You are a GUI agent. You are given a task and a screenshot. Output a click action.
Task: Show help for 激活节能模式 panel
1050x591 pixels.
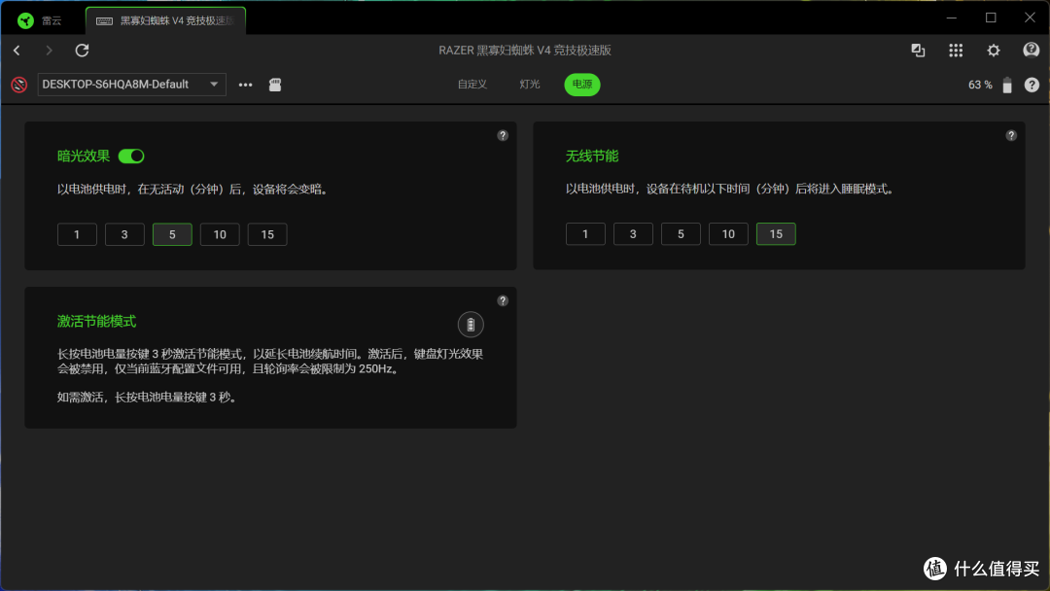tap(503, 301)
